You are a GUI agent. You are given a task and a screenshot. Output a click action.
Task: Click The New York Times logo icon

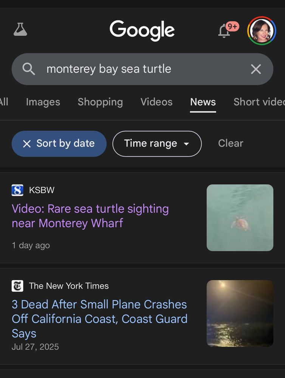point(17,286)
